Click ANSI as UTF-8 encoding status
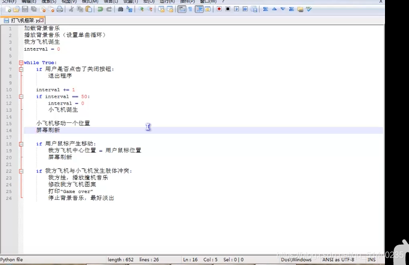The image size is (409, 265). pyautogui.click(x=338, y=260)
